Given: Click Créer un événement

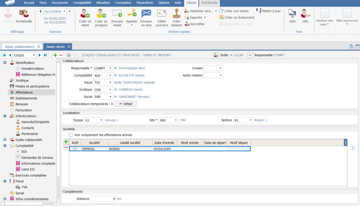Looking at the screenshot, I should pyautogui.click(x=237, y=17).
